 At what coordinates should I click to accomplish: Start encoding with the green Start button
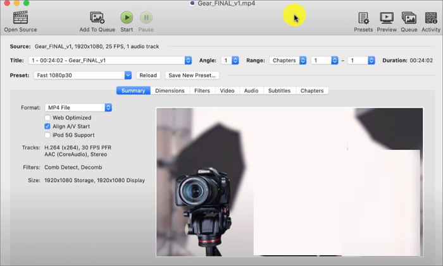127,18
